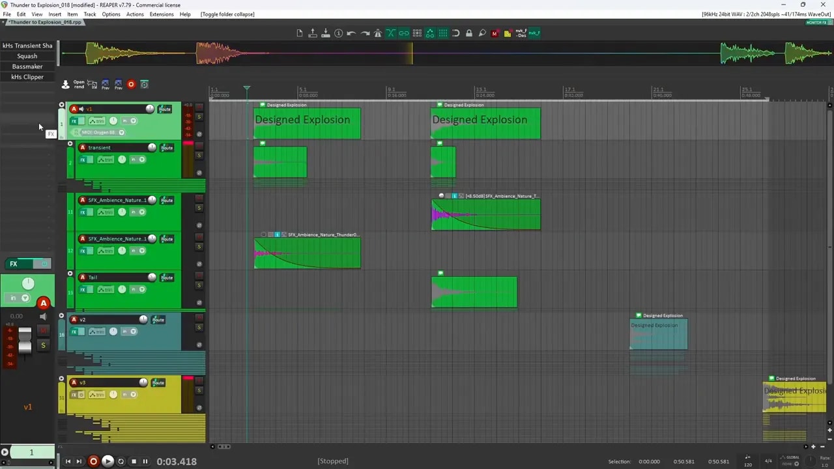This screenshot has height=469, width=834.
Task: Click the Route button on Tail track
Action: [x=167, y=277]
